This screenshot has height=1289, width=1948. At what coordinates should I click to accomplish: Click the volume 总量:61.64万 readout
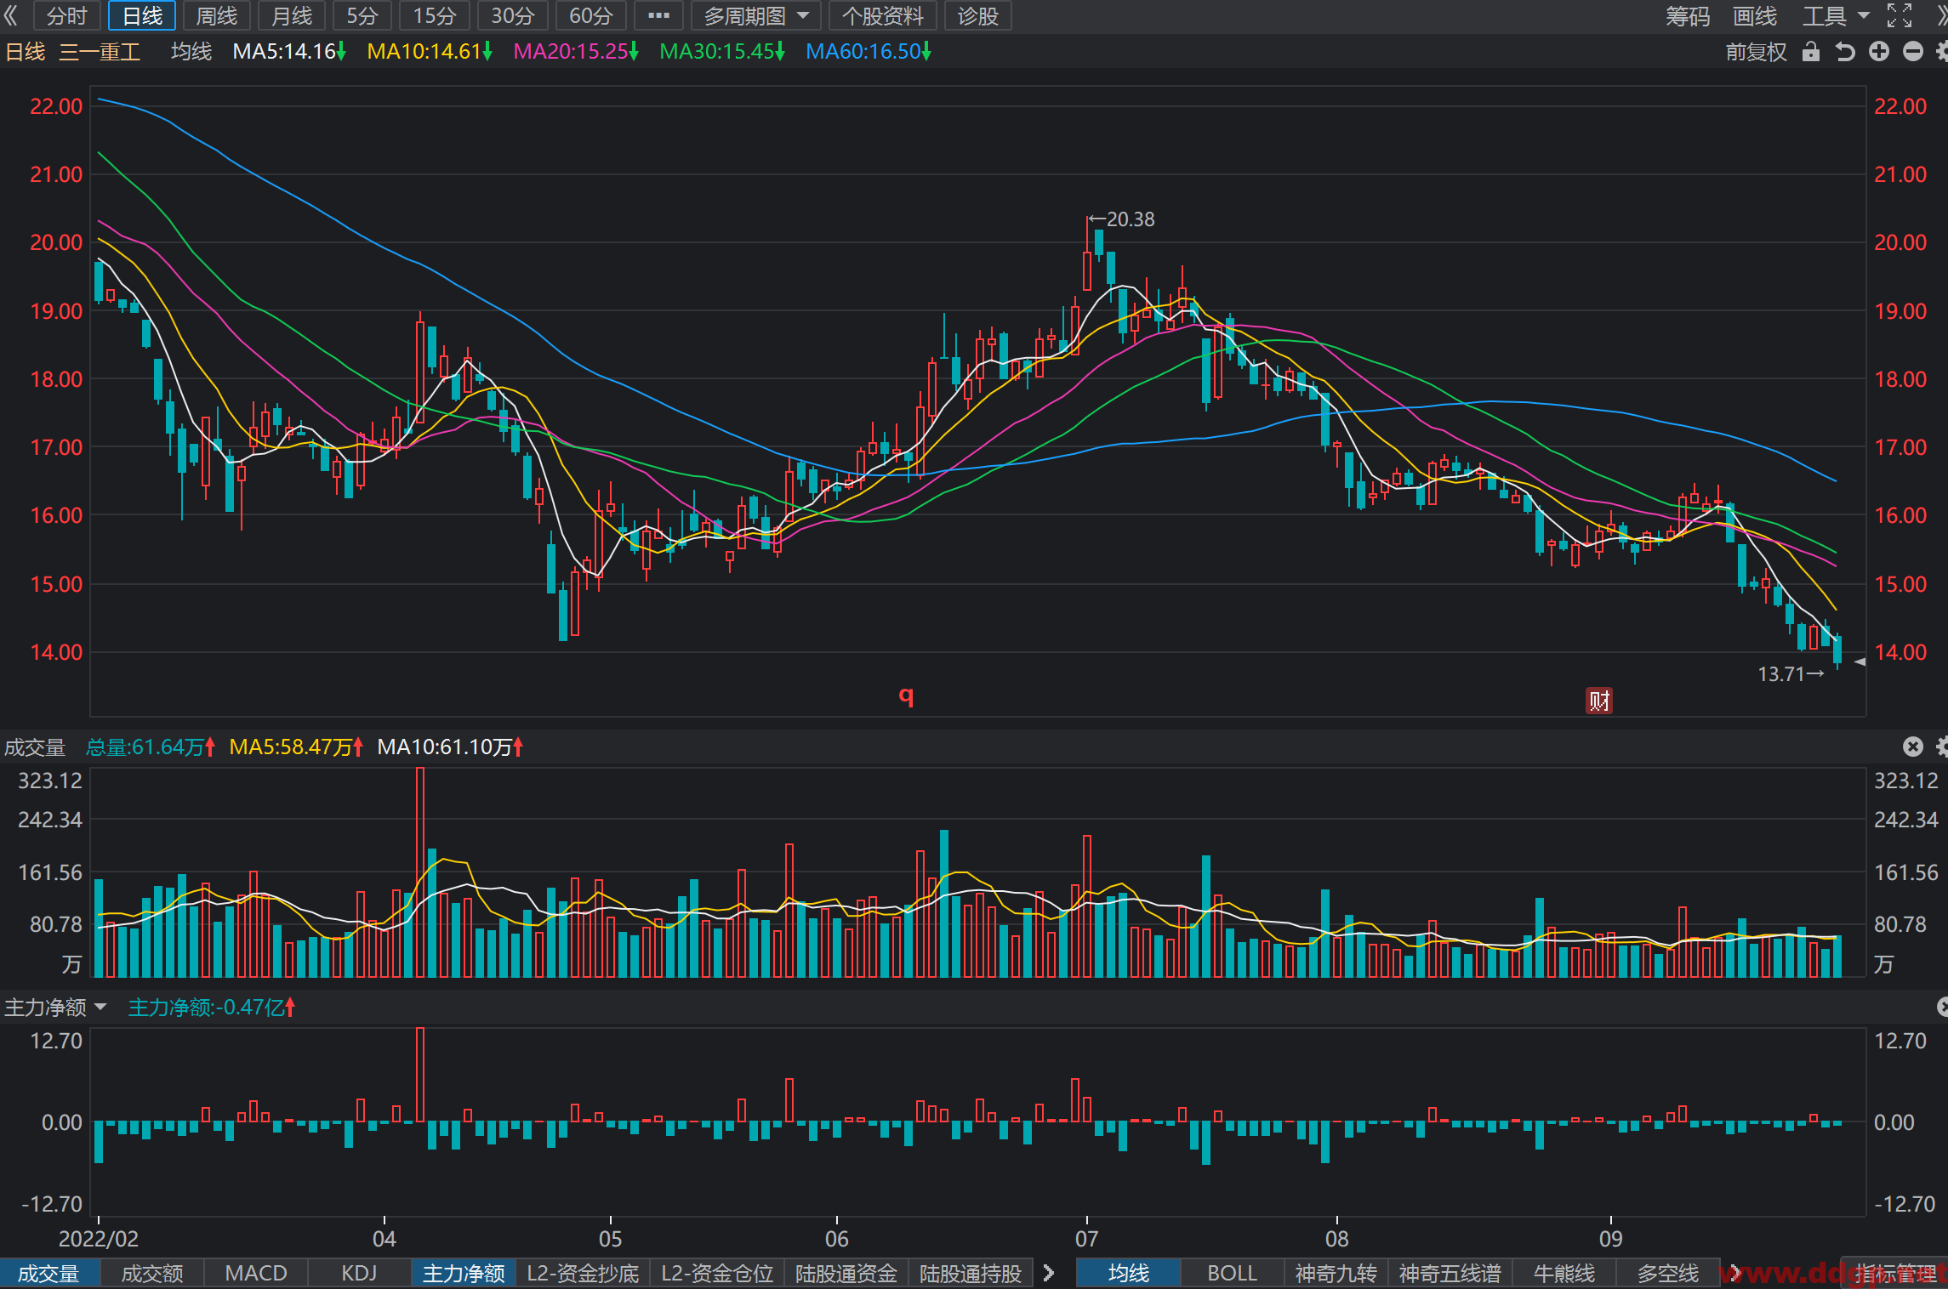150,747
